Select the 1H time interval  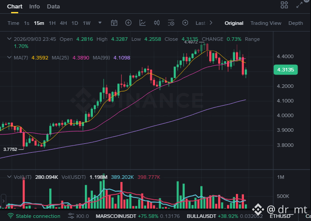(52, 23)
